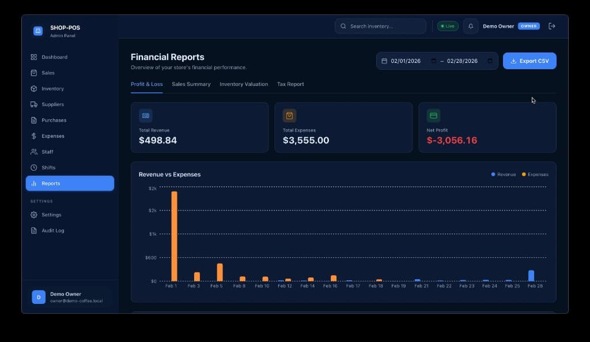The image size is (590, 342).
Task: Click the OWNER role badge
Action: pos(529,26)
